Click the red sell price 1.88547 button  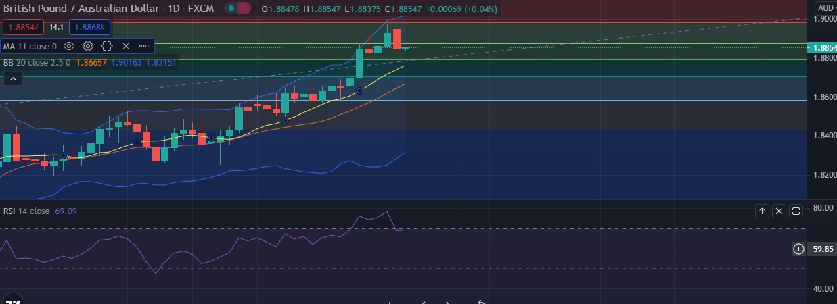click(24, 28)
